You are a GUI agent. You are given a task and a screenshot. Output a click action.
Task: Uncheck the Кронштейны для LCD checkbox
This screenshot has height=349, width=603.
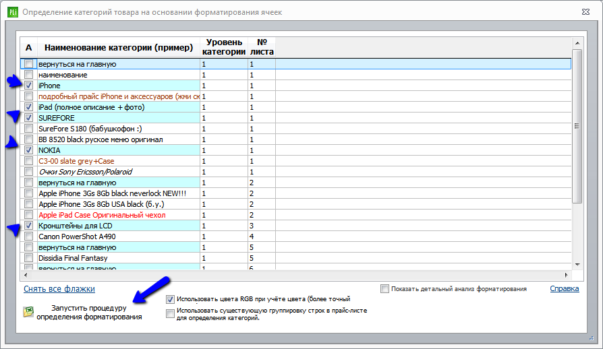click(x=28, y=226)
